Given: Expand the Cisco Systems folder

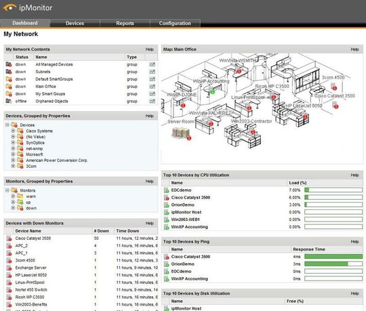Looking at the screenshot, I should pyautogui.click(x=13, y=131).
